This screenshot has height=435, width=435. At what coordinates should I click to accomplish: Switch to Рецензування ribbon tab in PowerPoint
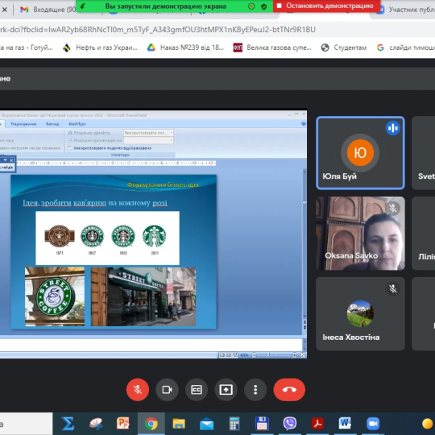23,124
